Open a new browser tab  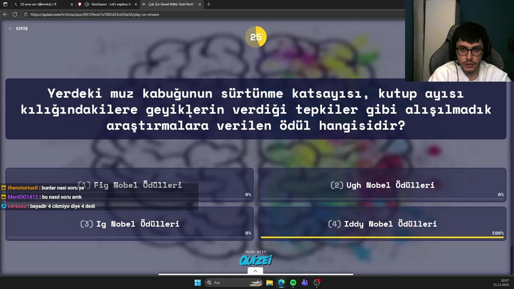click(208, 4)
